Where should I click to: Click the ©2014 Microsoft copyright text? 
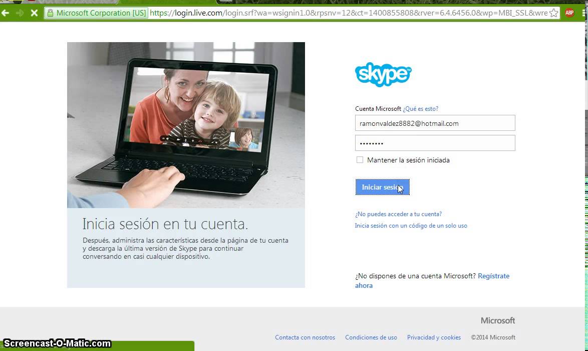click(x=493, y=337)
